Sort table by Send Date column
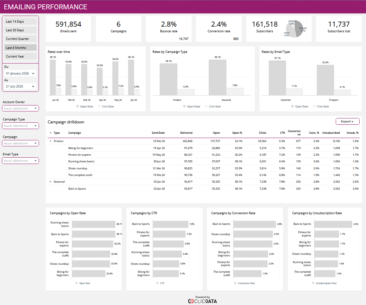This screenshot has width=366, height=305. coord(158,133)
